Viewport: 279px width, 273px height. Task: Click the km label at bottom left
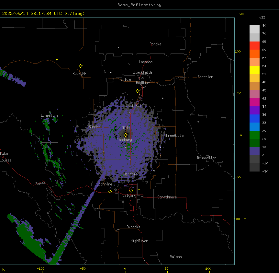pyautogui.click(x=5, y=269)
